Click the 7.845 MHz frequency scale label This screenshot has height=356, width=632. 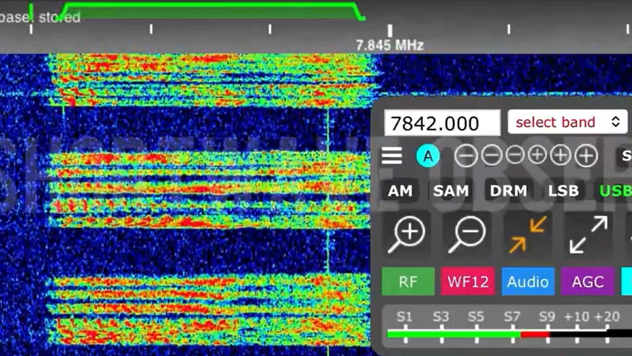point(390,45)
